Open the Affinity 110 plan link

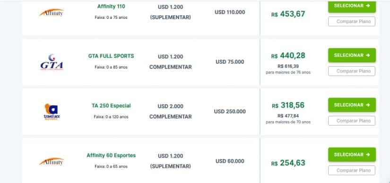pos(111,7)
